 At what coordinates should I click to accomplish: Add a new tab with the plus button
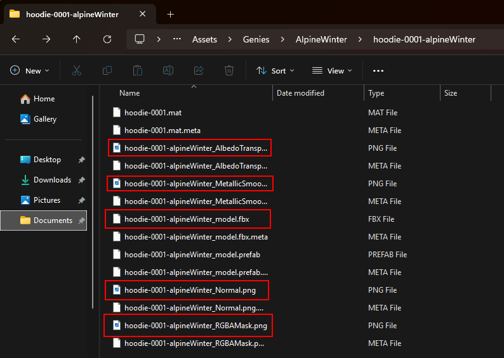[170, 14]
